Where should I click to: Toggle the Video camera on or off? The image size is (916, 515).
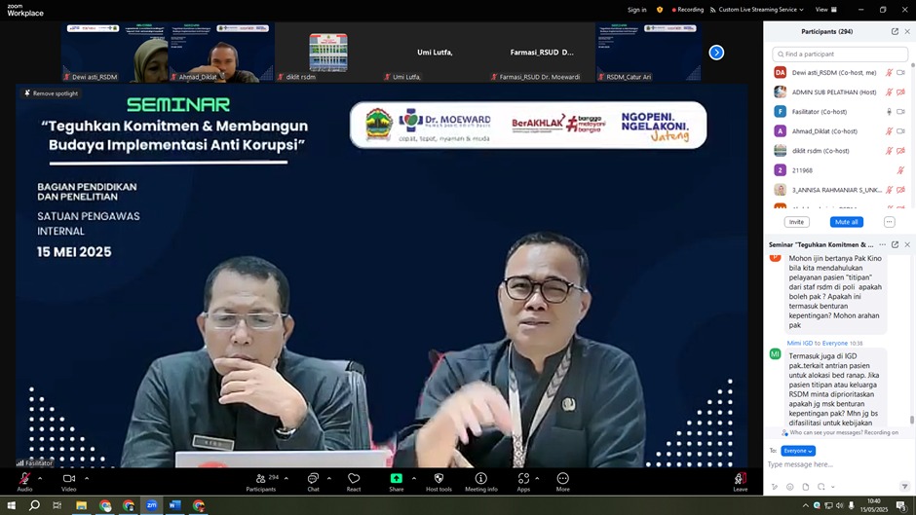click(x=69, y=479)
